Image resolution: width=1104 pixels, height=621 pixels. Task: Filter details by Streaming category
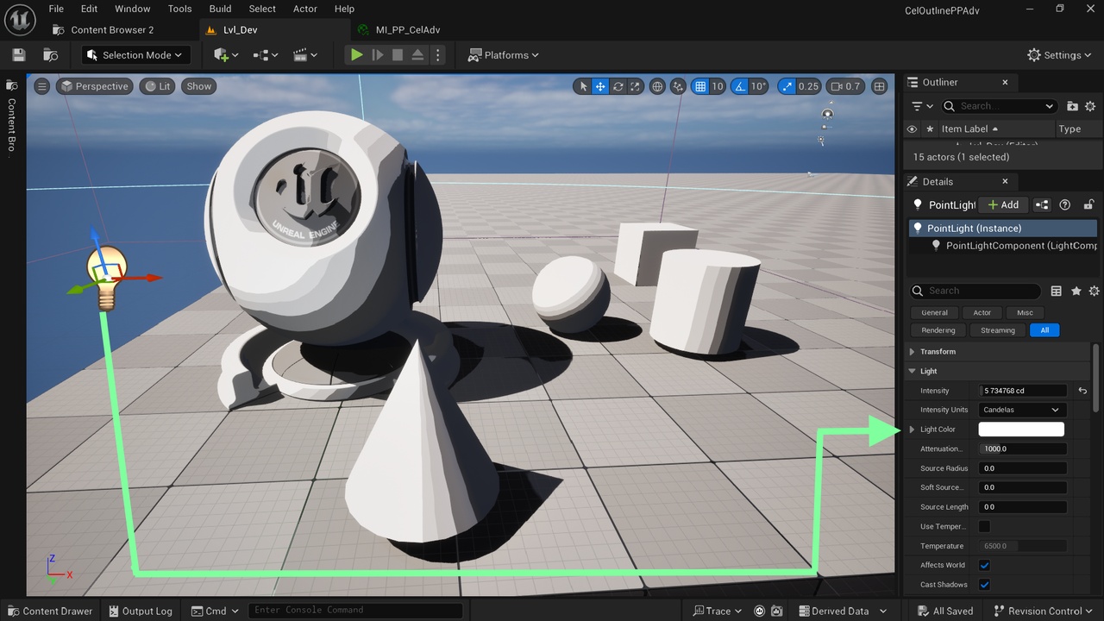pyautogui.click(x=998, y=330)
